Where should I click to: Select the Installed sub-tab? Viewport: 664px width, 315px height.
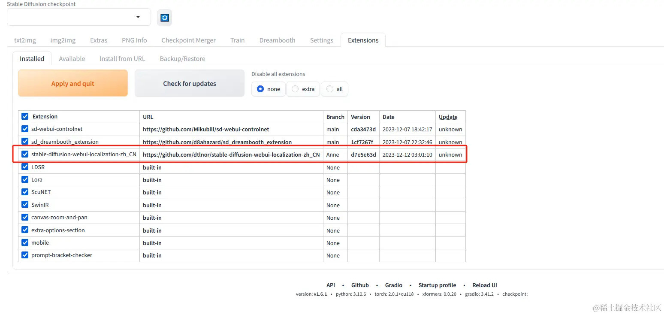coord(32,59)
